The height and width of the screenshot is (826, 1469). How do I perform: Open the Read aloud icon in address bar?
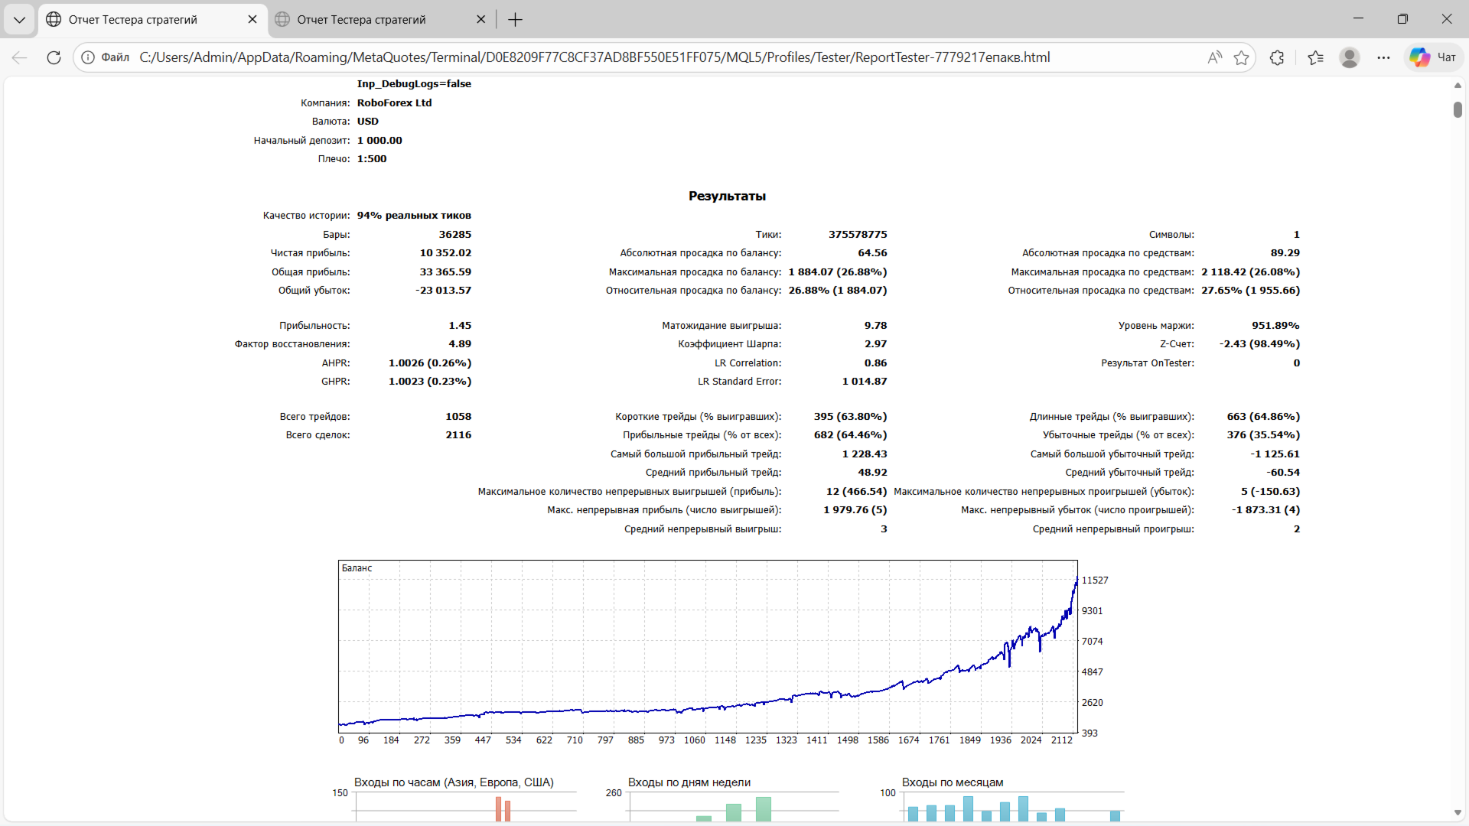pos(1214,57)
